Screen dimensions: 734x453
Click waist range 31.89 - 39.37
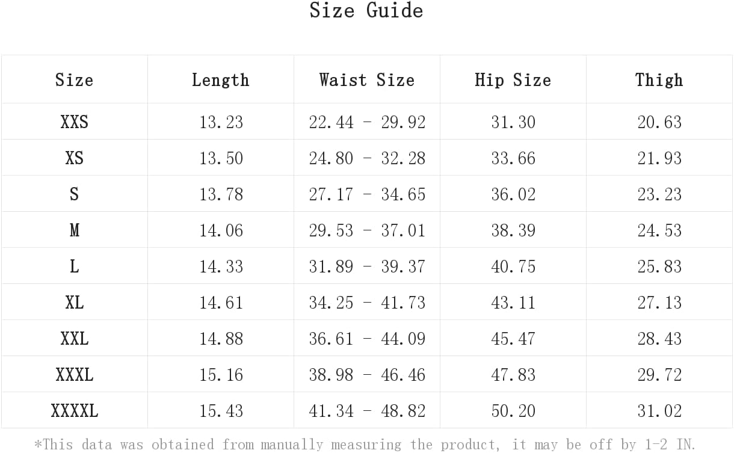(367, 267)
